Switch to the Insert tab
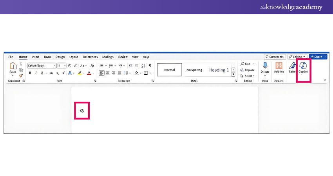The image size is (333, 176). (x=36, y=57)
